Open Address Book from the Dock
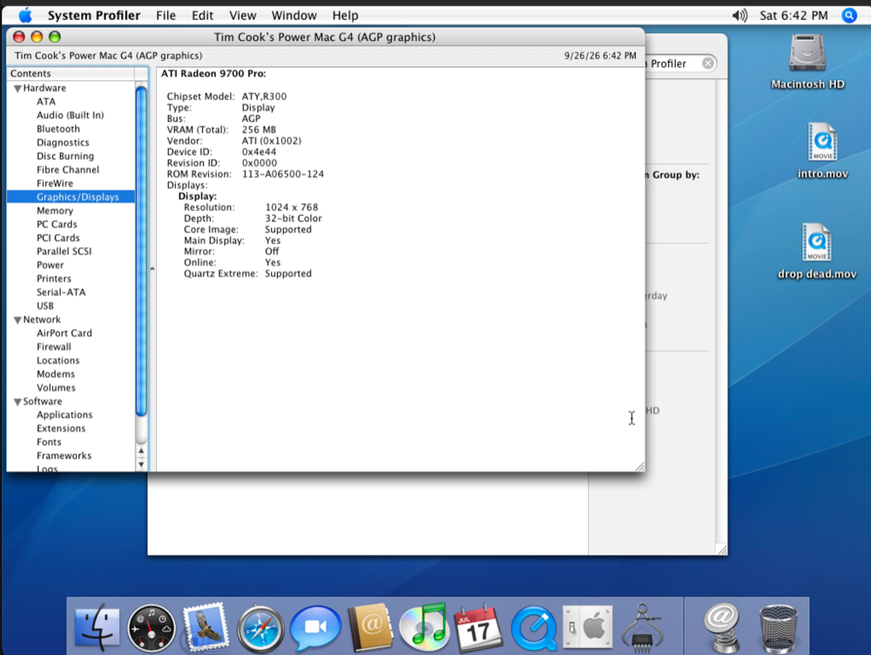Viewport: 871px width, 655px height. pos(370,626)
